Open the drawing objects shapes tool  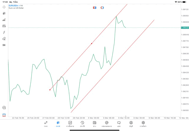(4, 39)
